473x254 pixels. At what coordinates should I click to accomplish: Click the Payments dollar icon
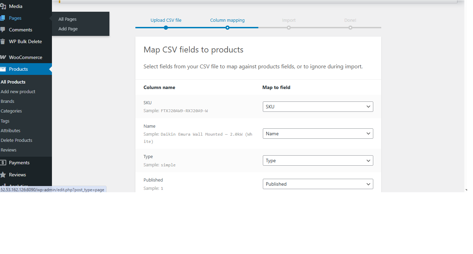click(x=3, y=163)
